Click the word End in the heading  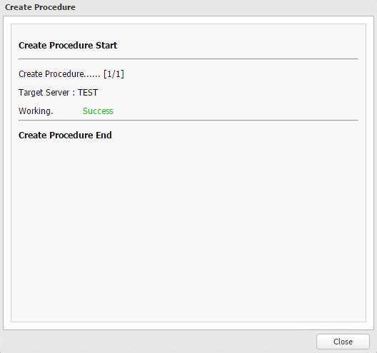104,135
